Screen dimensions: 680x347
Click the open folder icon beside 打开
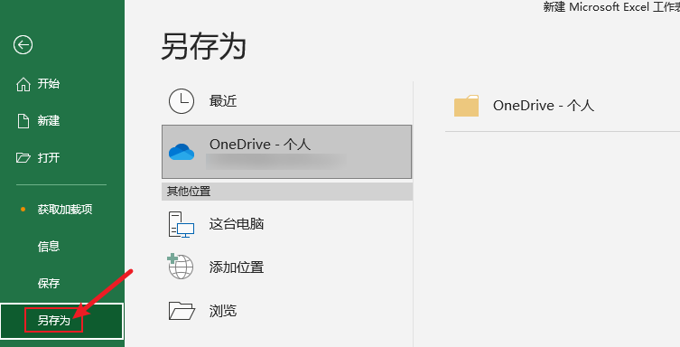(x=23, y=157)
